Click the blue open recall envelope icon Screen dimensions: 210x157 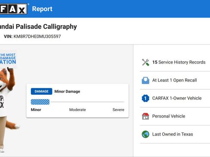(145, 80)
